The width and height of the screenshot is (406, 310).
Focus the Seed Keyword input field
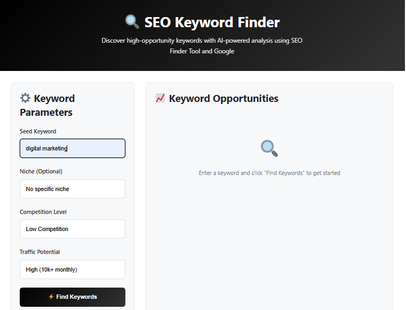click(x=72, y=148)
